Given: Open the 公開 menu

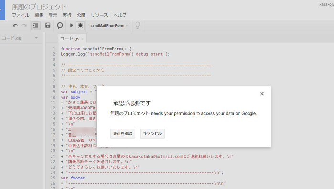Looking at the screenshot, I should click(x=81, y=15).
